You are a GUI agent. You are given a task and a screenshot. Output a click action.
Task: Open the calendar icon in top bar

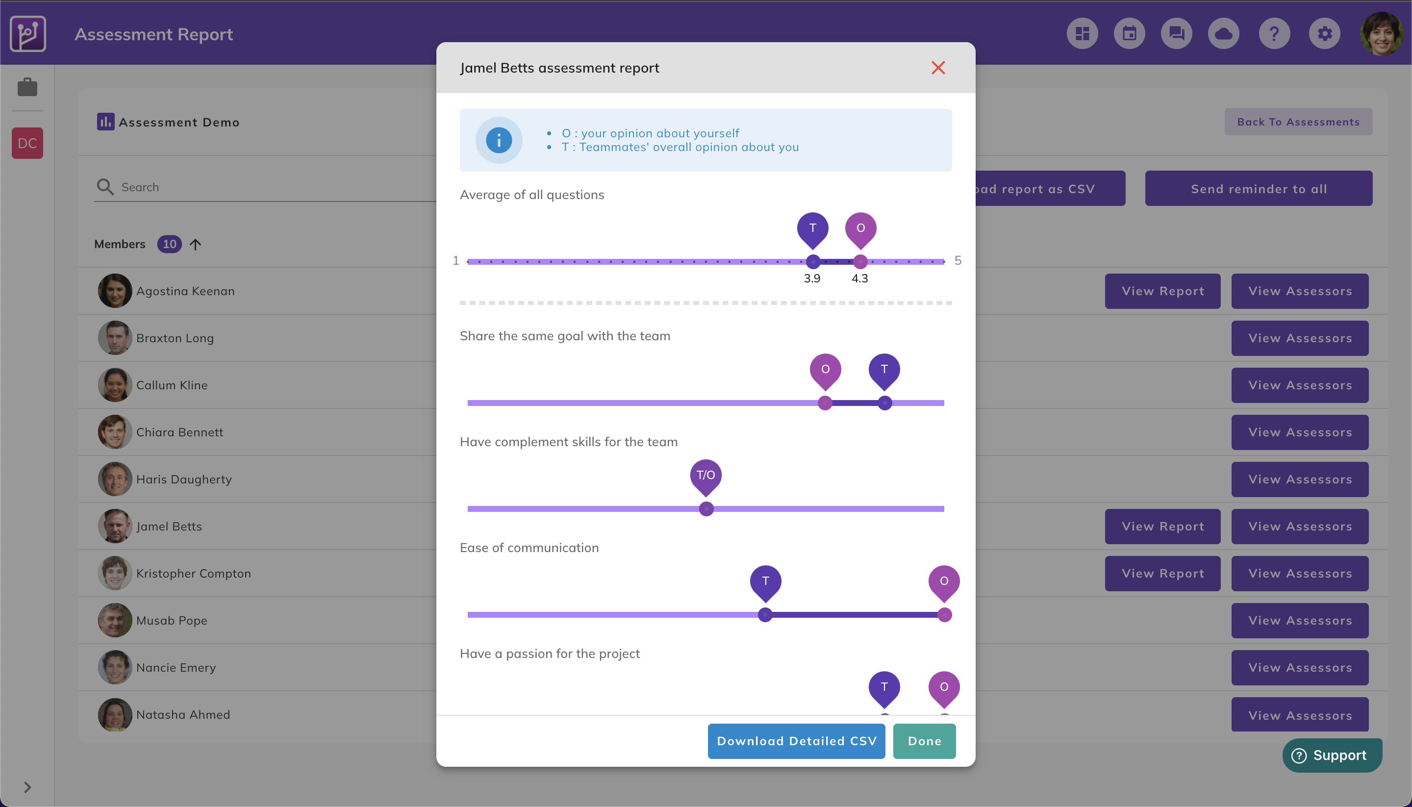tap(1130, 34)
